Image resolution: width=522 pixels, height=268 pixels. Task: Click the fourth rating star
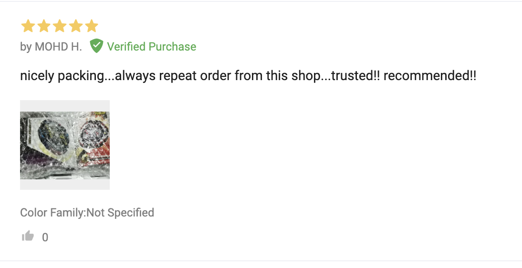click(x=75, y=26)
